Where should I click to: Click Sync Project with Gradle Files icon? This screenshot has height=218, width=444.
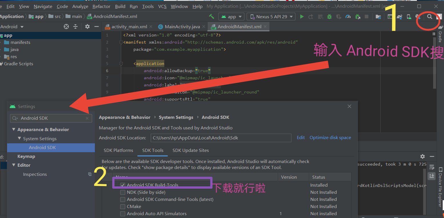399,17
